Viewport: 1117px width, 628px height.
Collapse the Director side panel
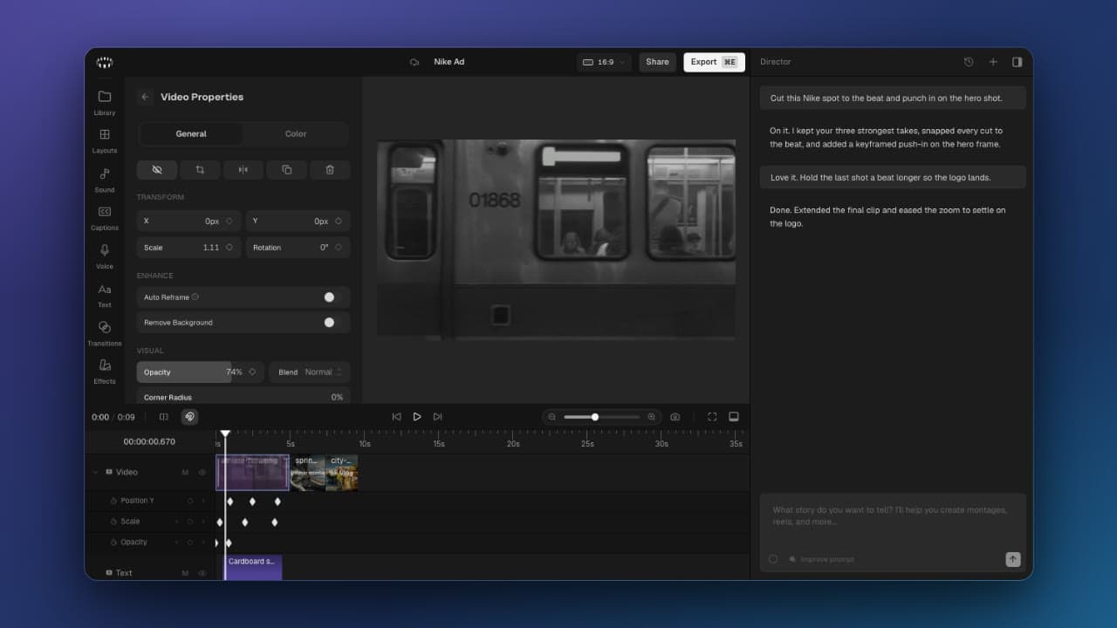(1018, 62)
